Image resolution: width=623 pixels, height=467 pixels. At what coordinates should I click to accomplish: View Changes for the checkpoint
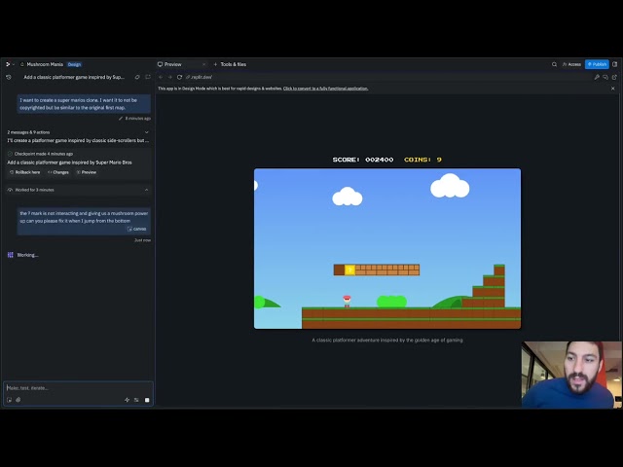58,172
